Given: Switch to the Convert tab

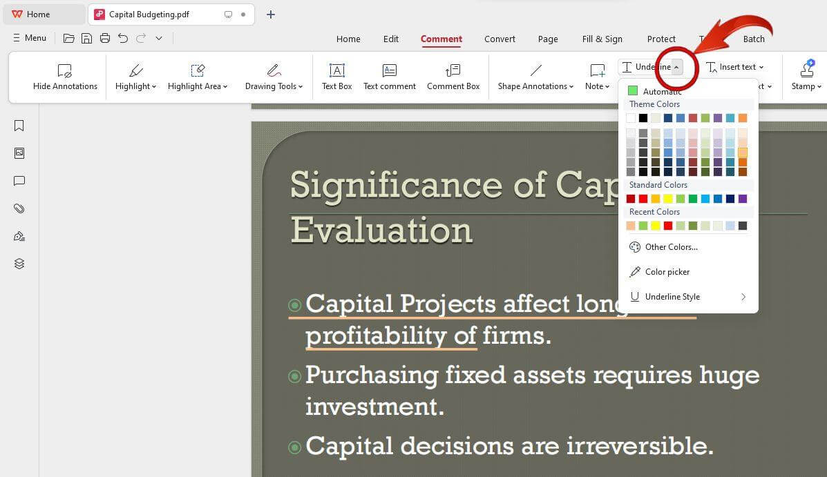Looking at the screenshot, I should pos(500,39).
